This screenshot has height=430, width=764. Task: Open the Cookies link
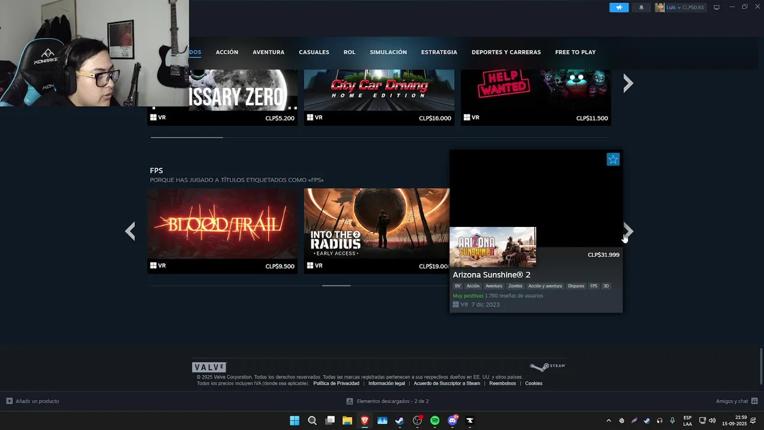(534, 383)
